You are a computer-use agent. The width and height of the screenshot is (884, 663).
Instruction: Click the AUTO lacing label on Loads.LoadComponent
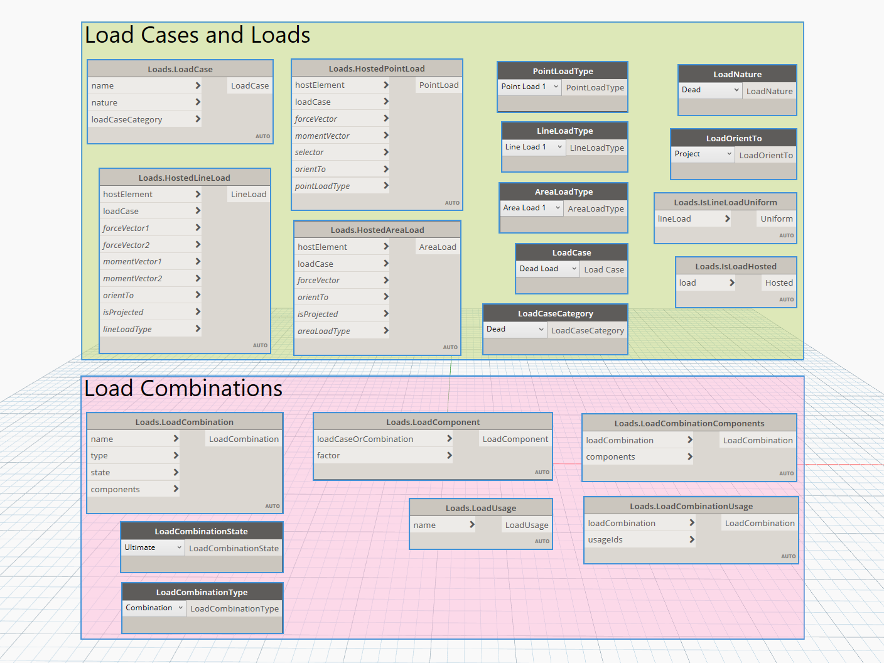coord(542,472)
